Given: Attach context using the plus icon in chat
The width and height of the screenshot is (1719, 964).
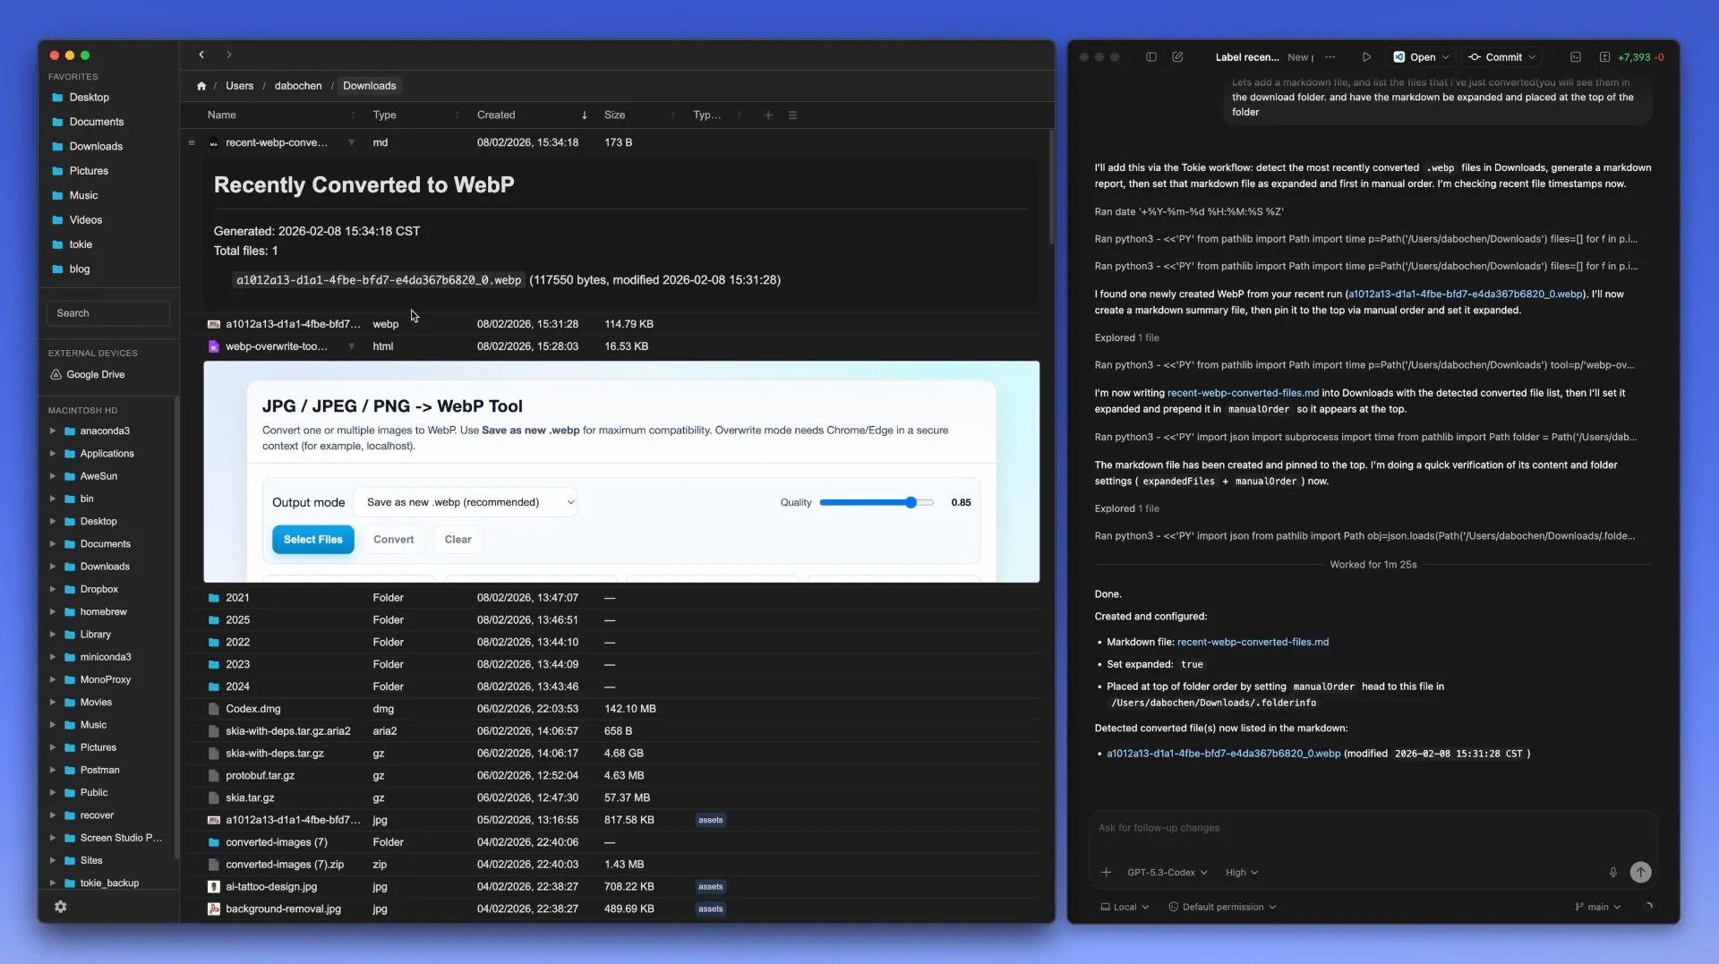Looking at the screenshot, I should pyautogui.click(x=1106, y=872).
